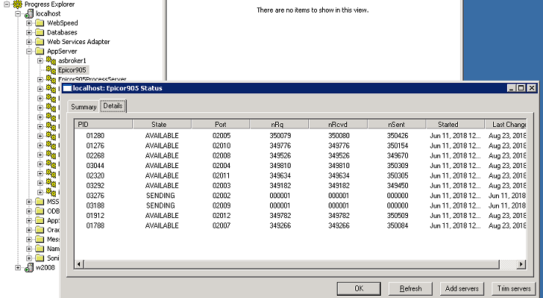Select the SENDING row with PID 03276
Viewport: 543px width, 298px height.
tap(301, 196)
